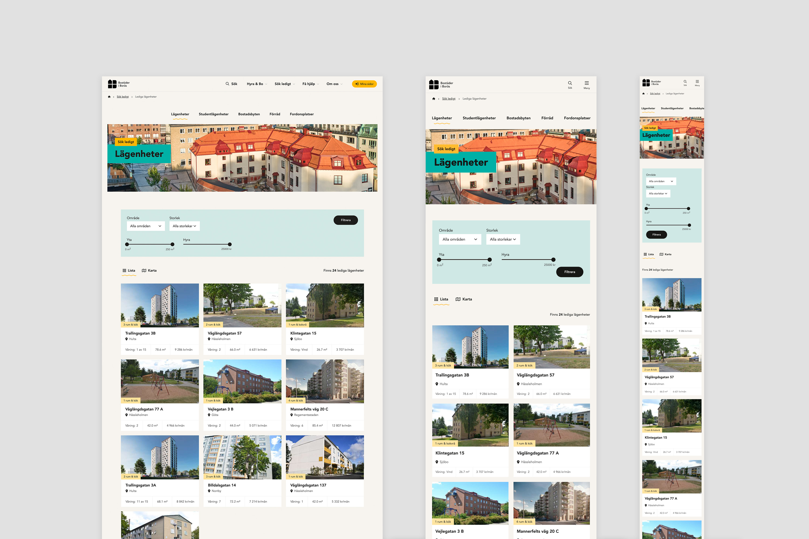Viewport: 809px width, 539px height.
Task: Click Klintegatan 15 title in mobile list
Action: click(656, 438)
